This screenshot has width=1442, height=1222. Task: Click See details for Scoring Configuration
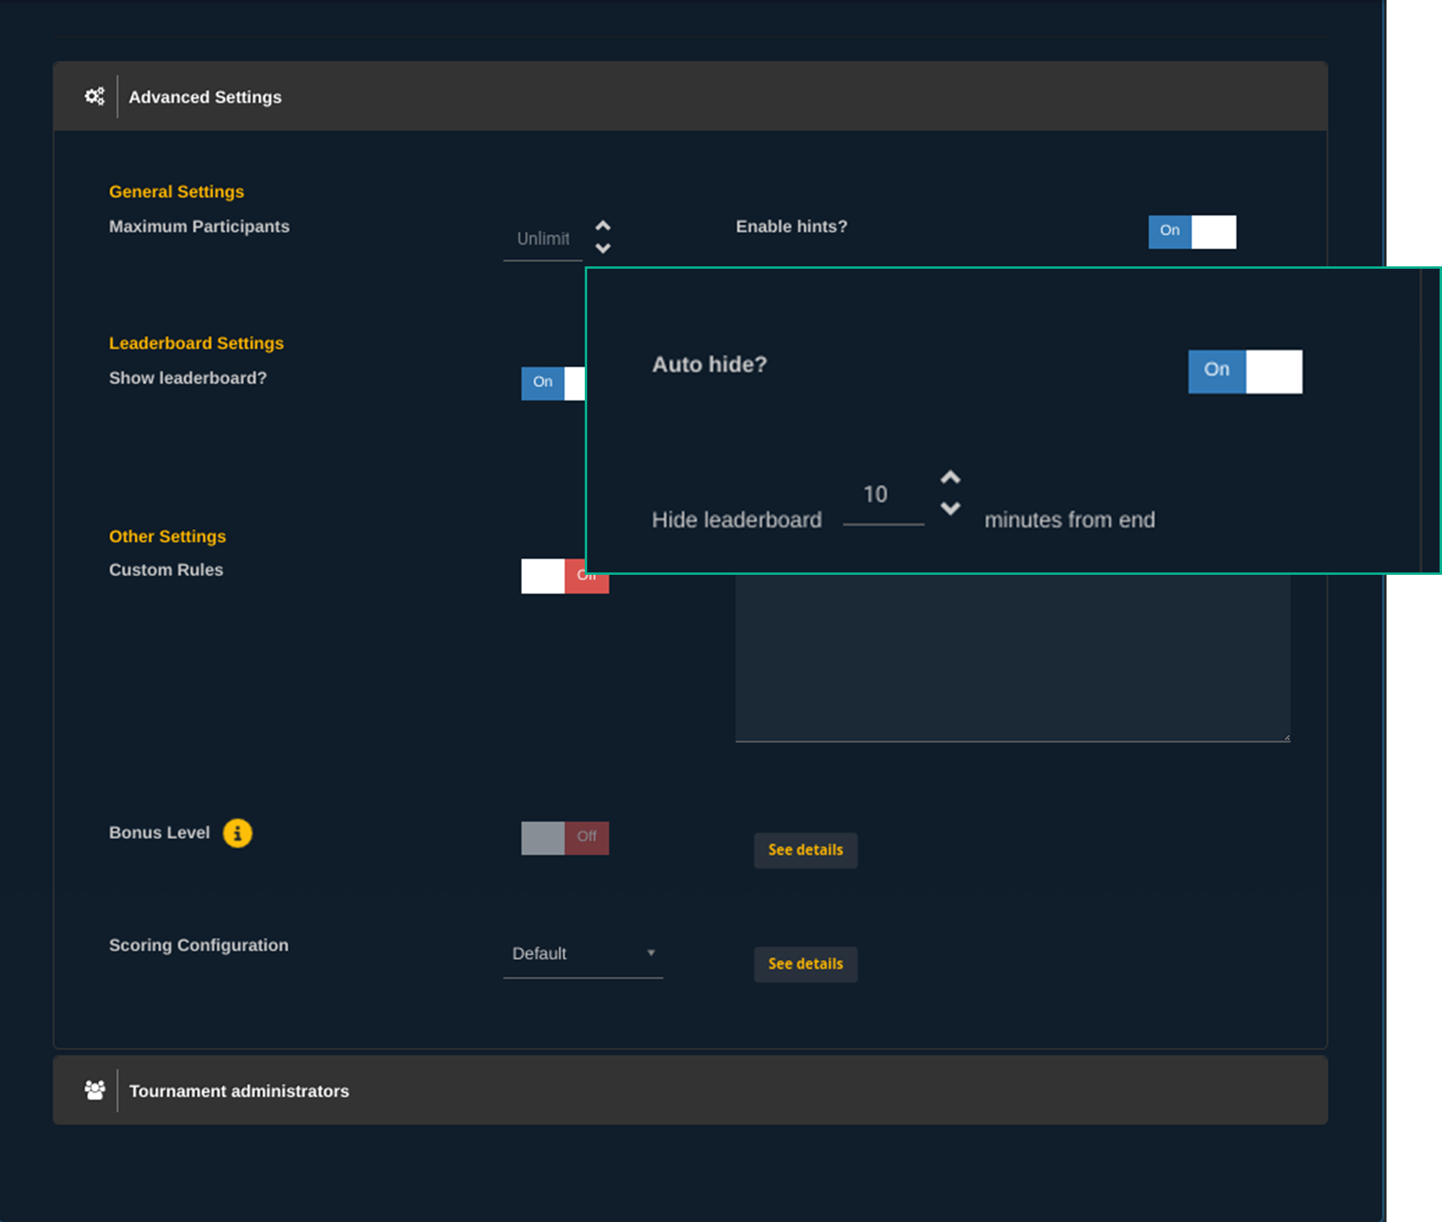[x=805, y=963]
